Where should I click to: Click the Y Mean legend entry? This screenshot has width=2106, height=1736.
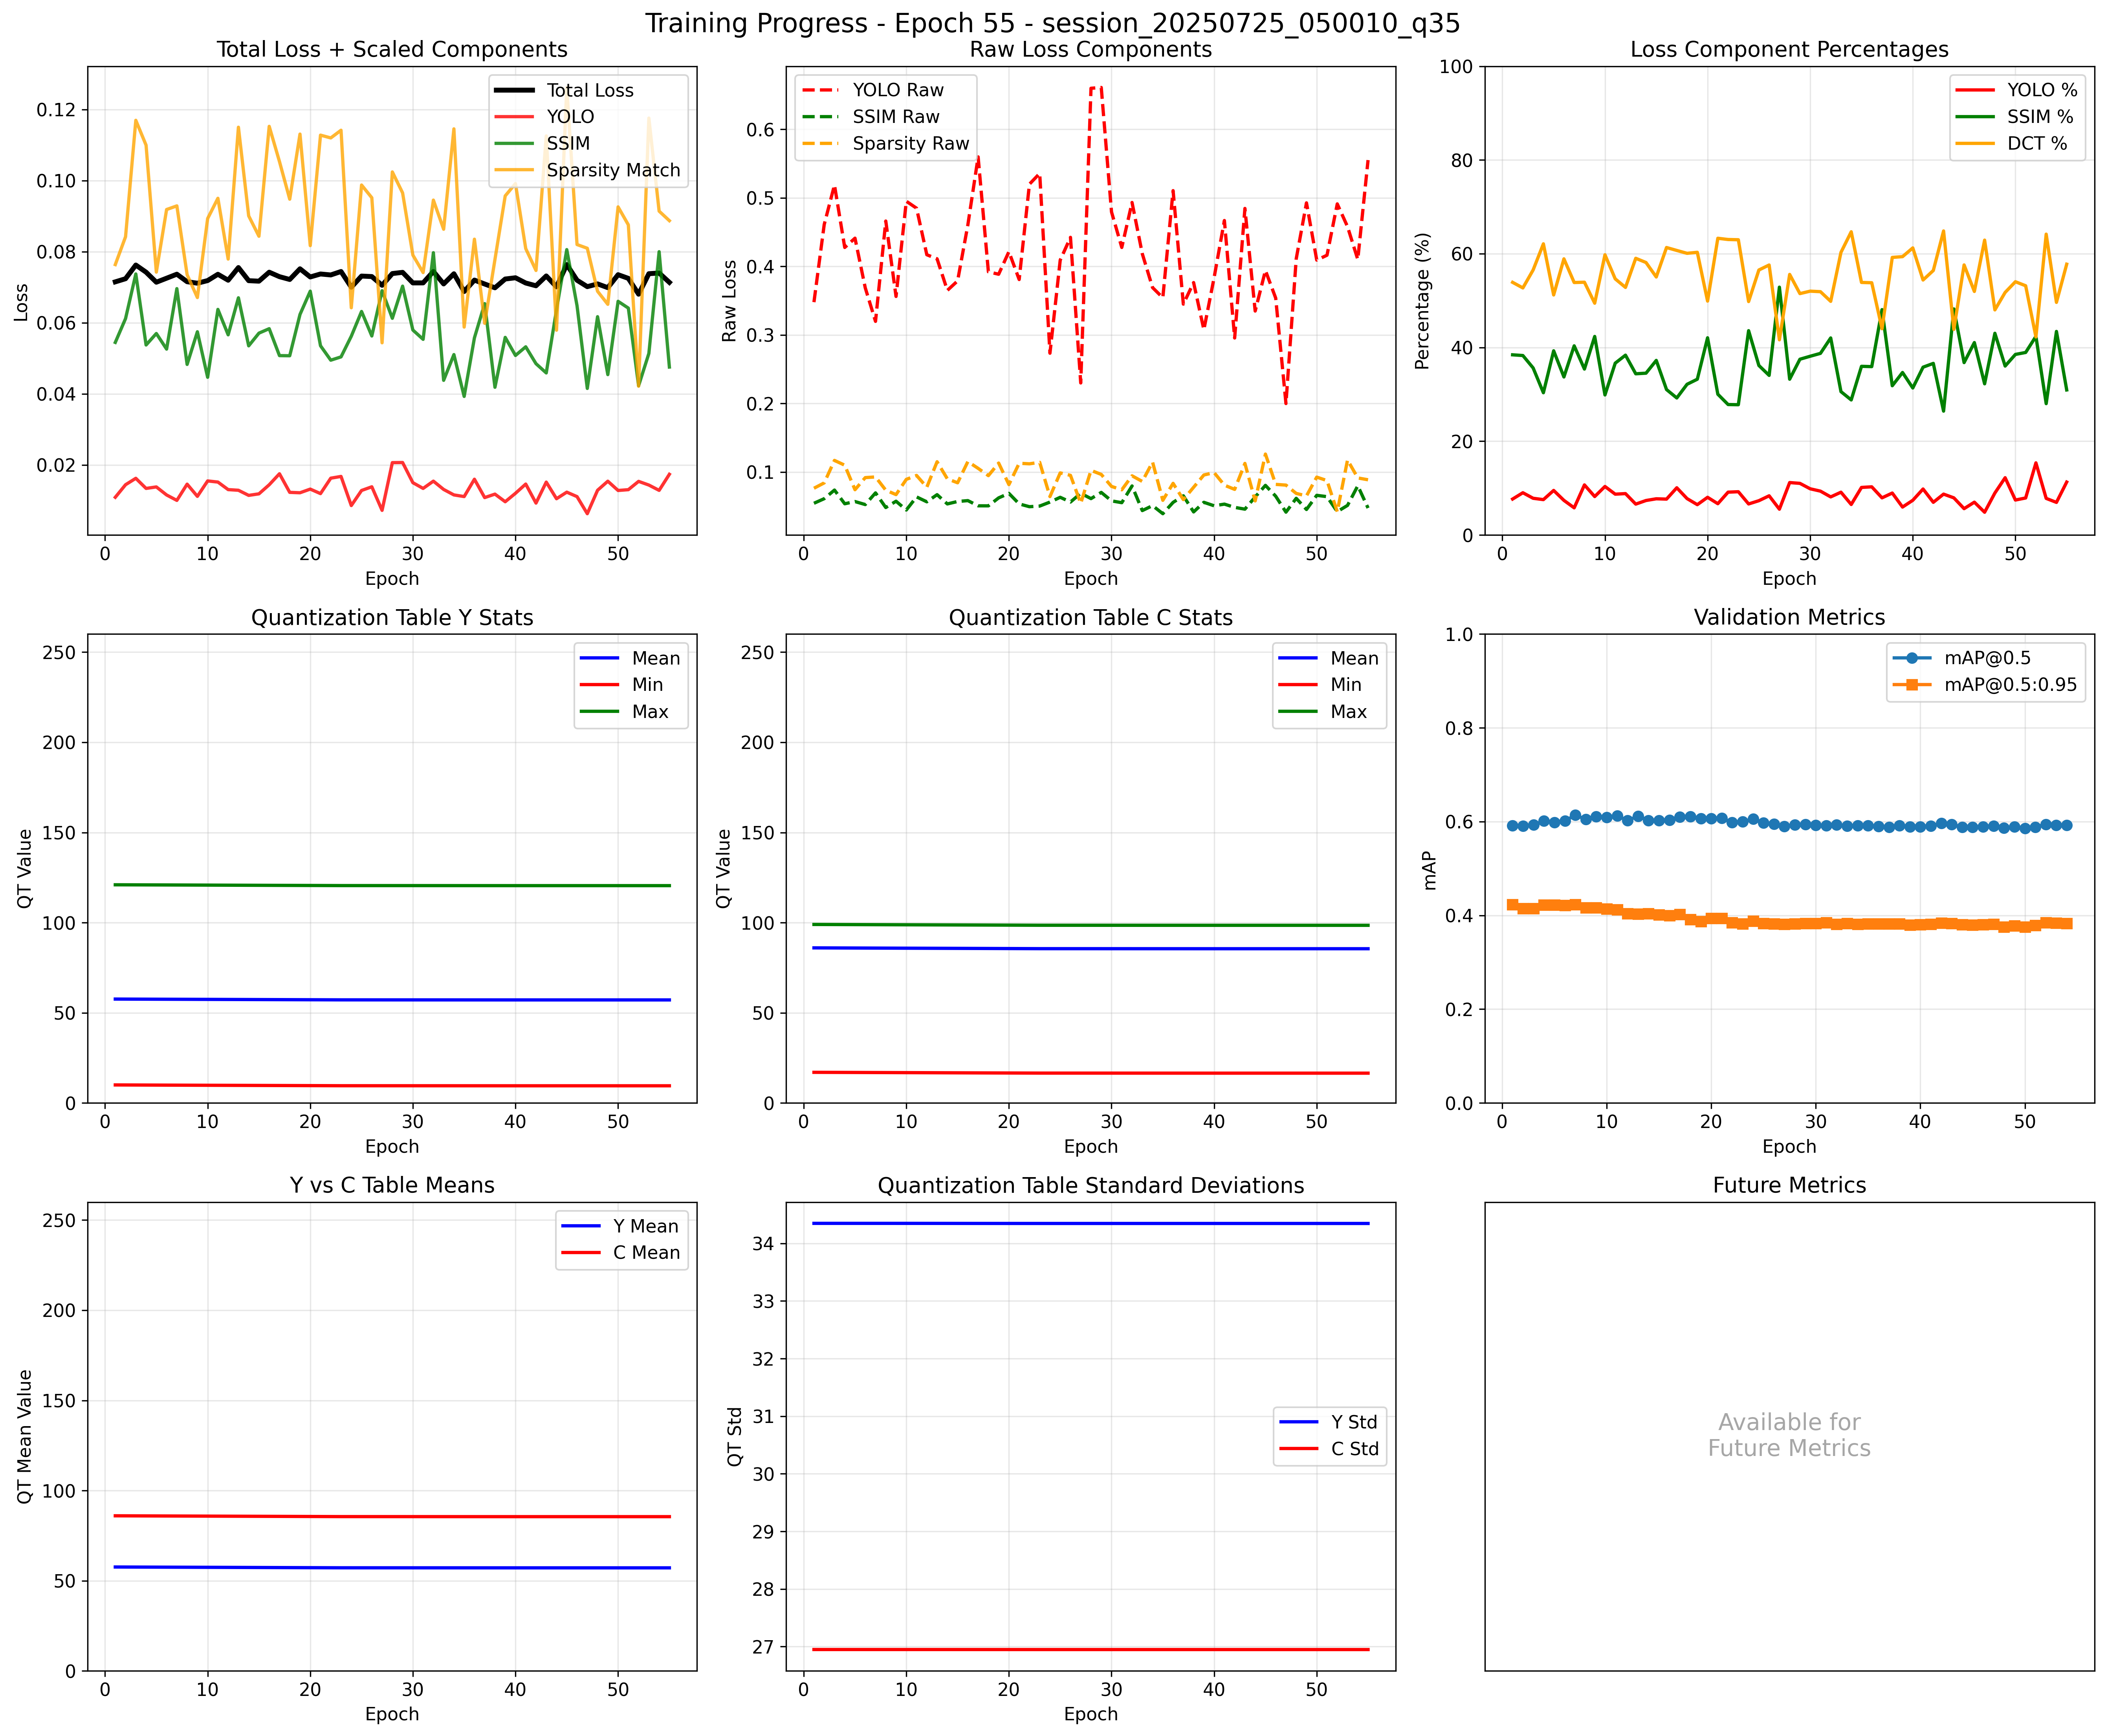[x=645, y=1226]
